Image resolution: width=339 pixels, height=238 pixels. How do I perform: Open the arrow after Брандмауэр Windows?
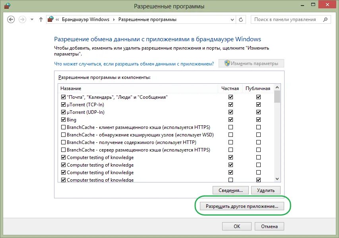pyautogui.click(x=114, y=19)
